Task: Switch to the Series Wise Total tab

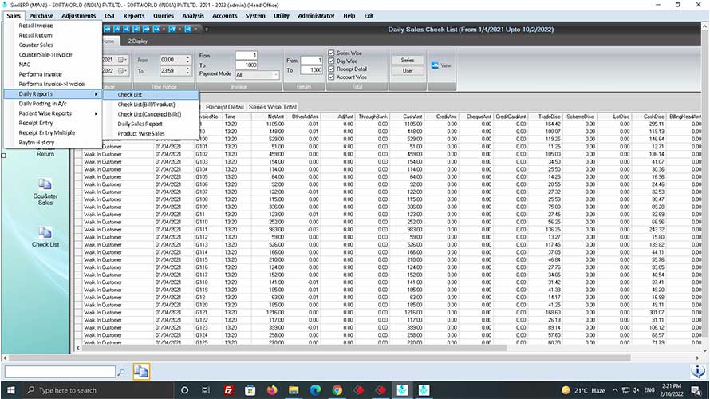Action: point(273,106)
